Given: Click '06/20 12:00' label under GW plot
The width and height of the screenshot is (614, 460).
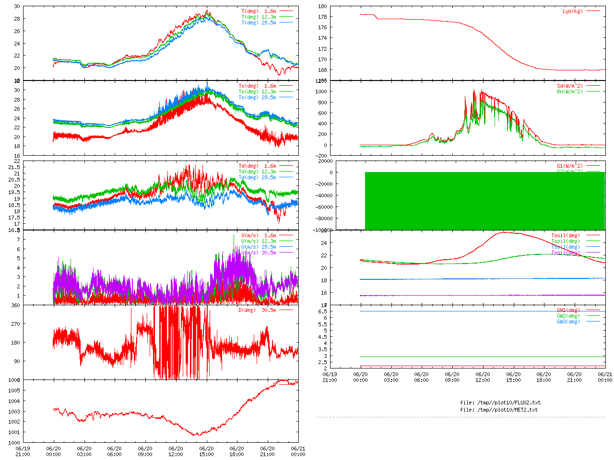Looking at the screenshot, I should pyautogui.click(x=483, y=377).
